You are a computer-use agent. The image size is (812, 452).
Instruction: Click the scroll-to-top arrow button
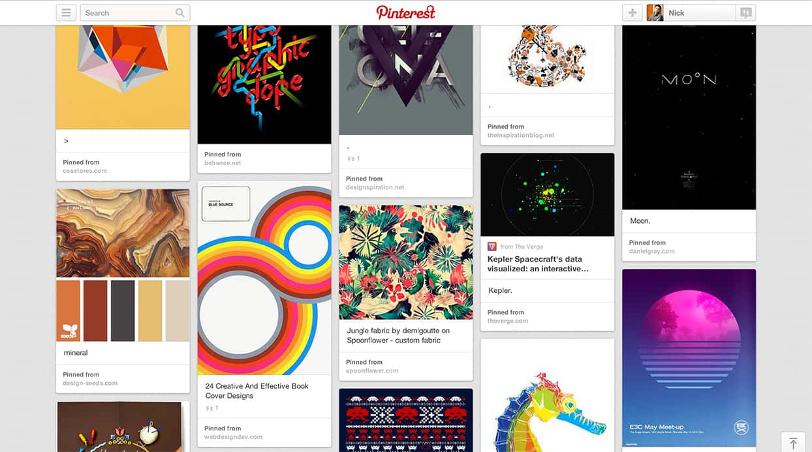pos(793,443)
